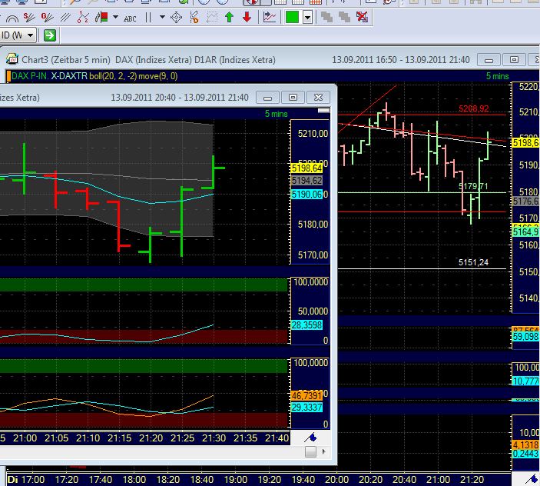The height and width of the screenshot is (486, 540).
Task: Click the cyan 5190,06 price label
Action: (306, 195)
